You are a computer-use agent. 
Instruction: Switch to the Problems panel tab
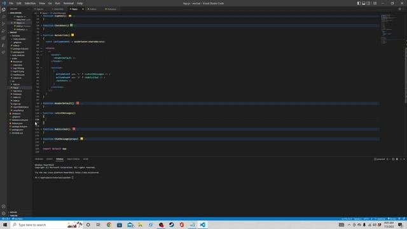(39, 159)
